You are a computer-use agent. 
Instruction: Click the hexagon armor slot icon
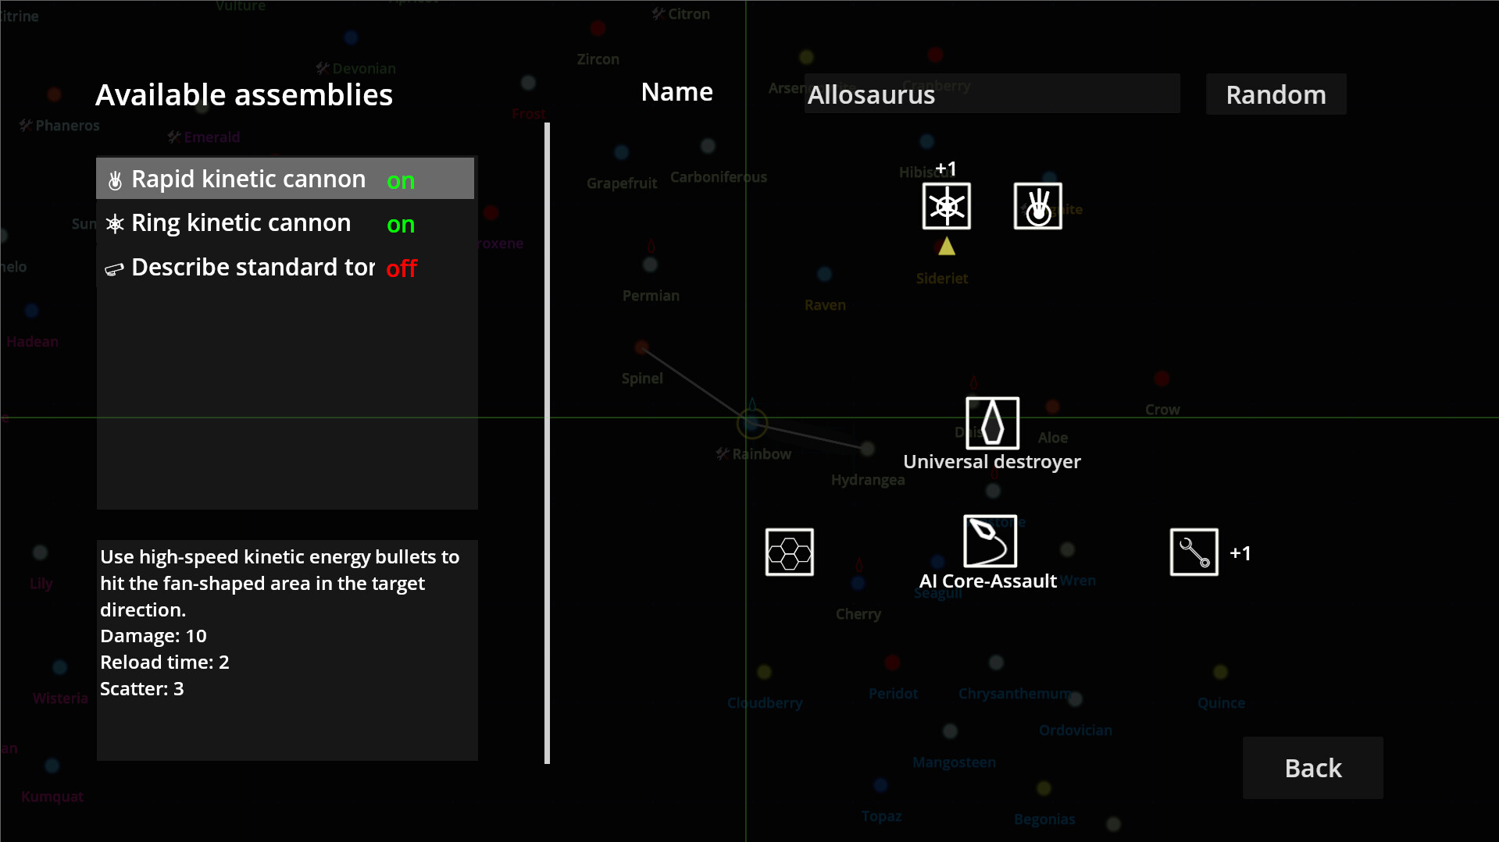[x=789, y=552]
